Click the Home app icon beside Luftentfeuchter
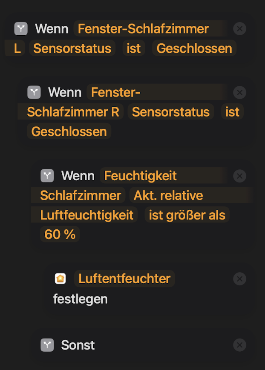This screenshot has width=265, height=370. click(x=60, y=279)
